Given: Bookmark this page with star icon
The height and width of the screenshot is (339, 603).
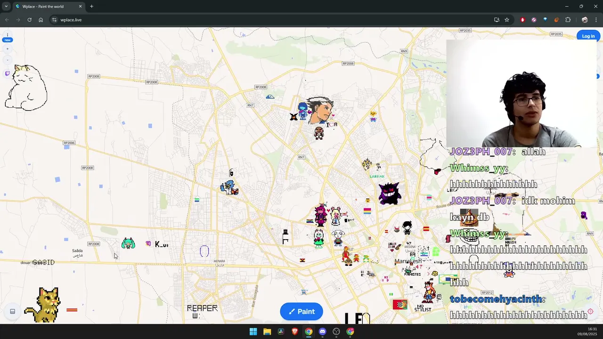Looking at the screenshot, I should coord(507,20).
